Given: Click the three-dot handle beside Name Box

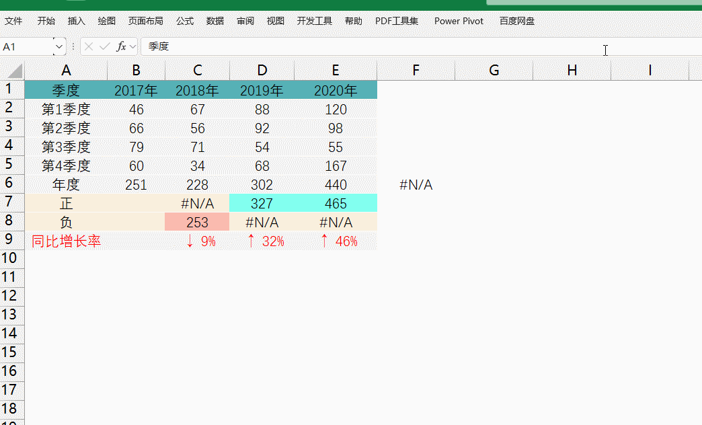Looking at the screenshot, I should (73, 46).
